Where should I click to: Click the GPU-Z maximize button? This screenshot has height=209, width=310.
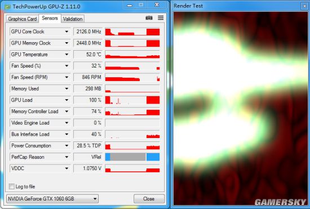(141, 5)
